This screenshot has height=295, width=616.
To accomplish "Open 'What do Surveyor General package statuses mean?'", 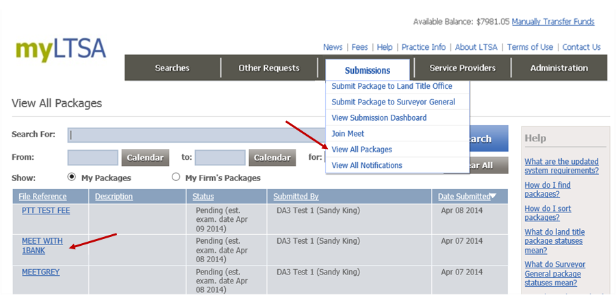I will [x=554, y=273].
